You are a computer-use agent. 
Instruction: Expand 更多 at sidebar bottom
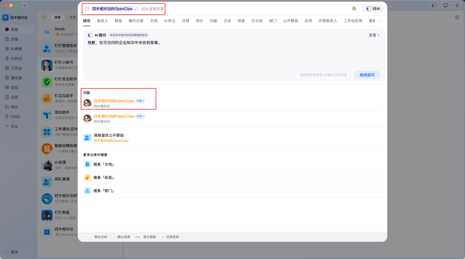pos(12,252)
